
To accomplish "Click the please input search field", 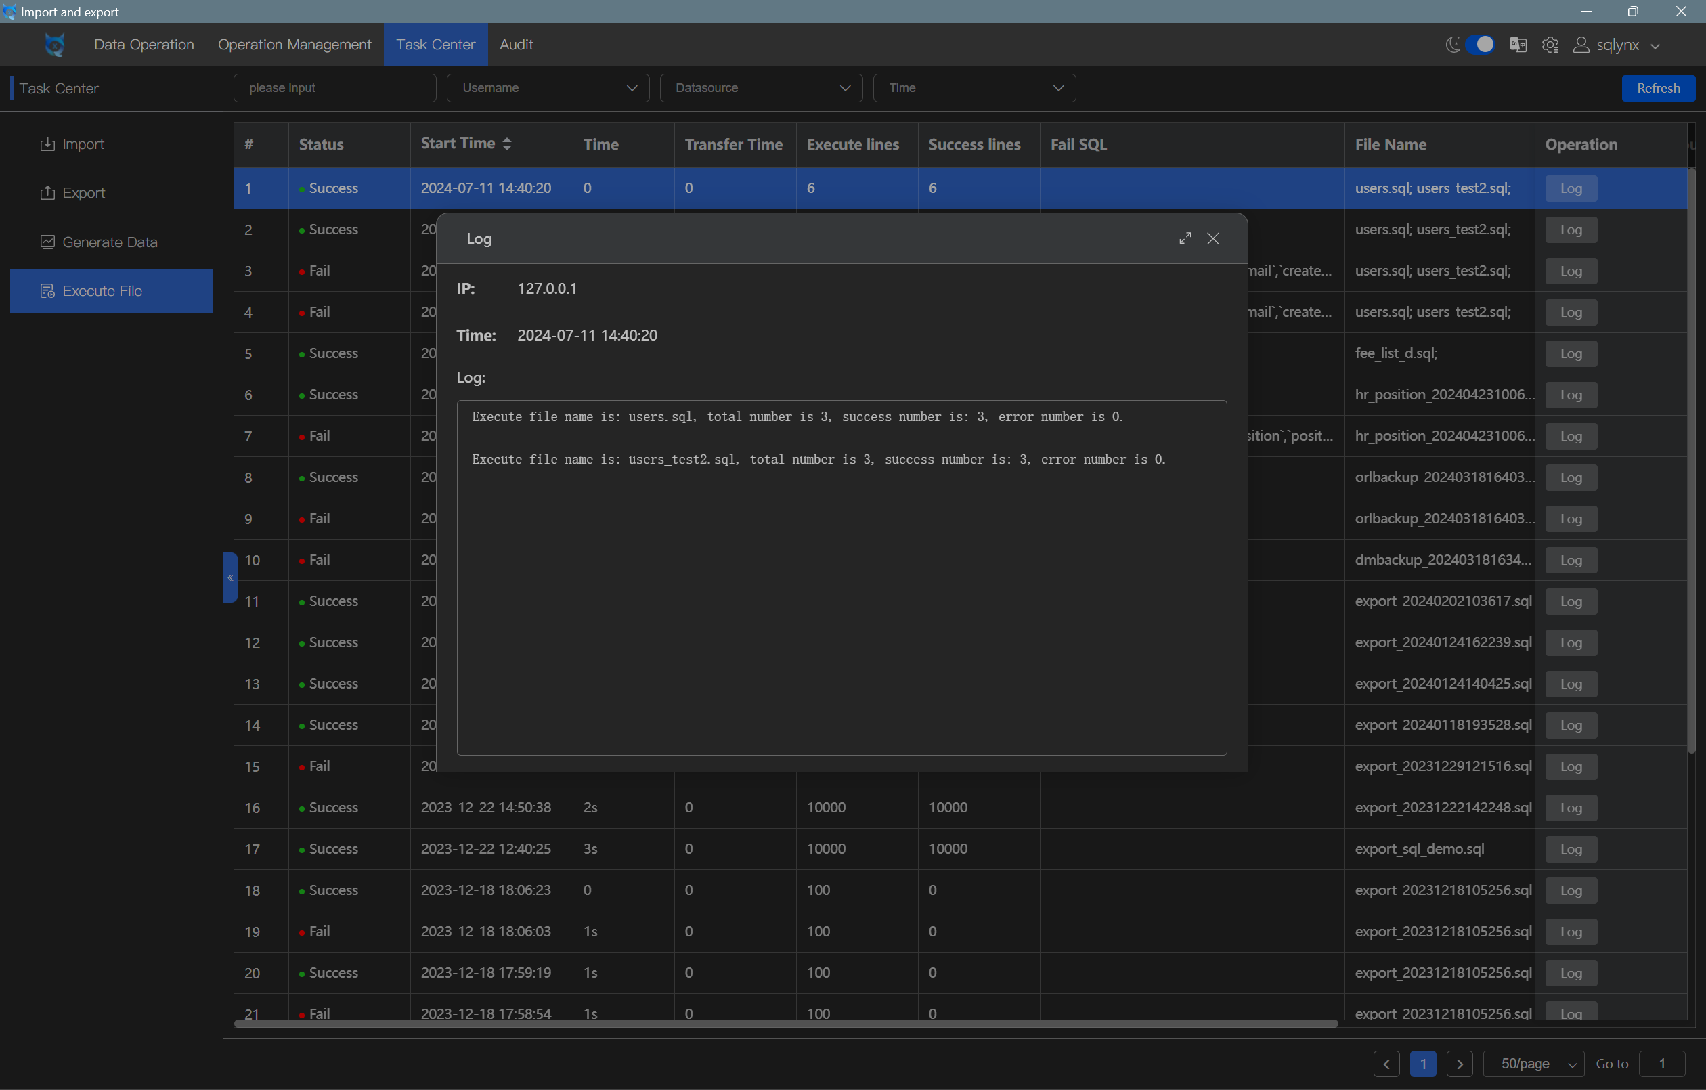I will [x=334, y=88].
